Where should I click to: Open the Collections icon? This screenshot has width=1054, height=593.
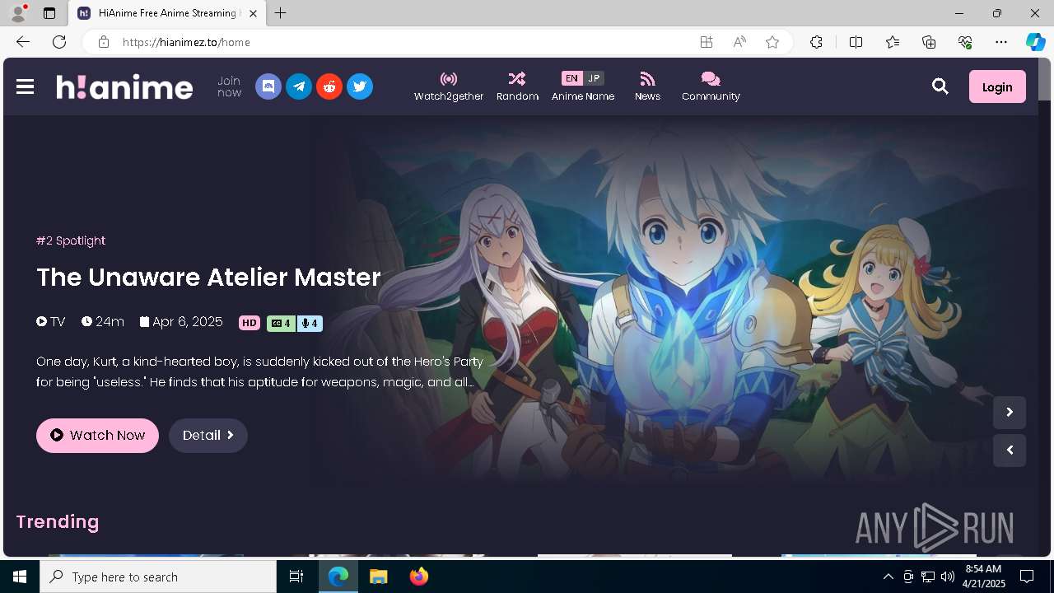coord(929,42)
